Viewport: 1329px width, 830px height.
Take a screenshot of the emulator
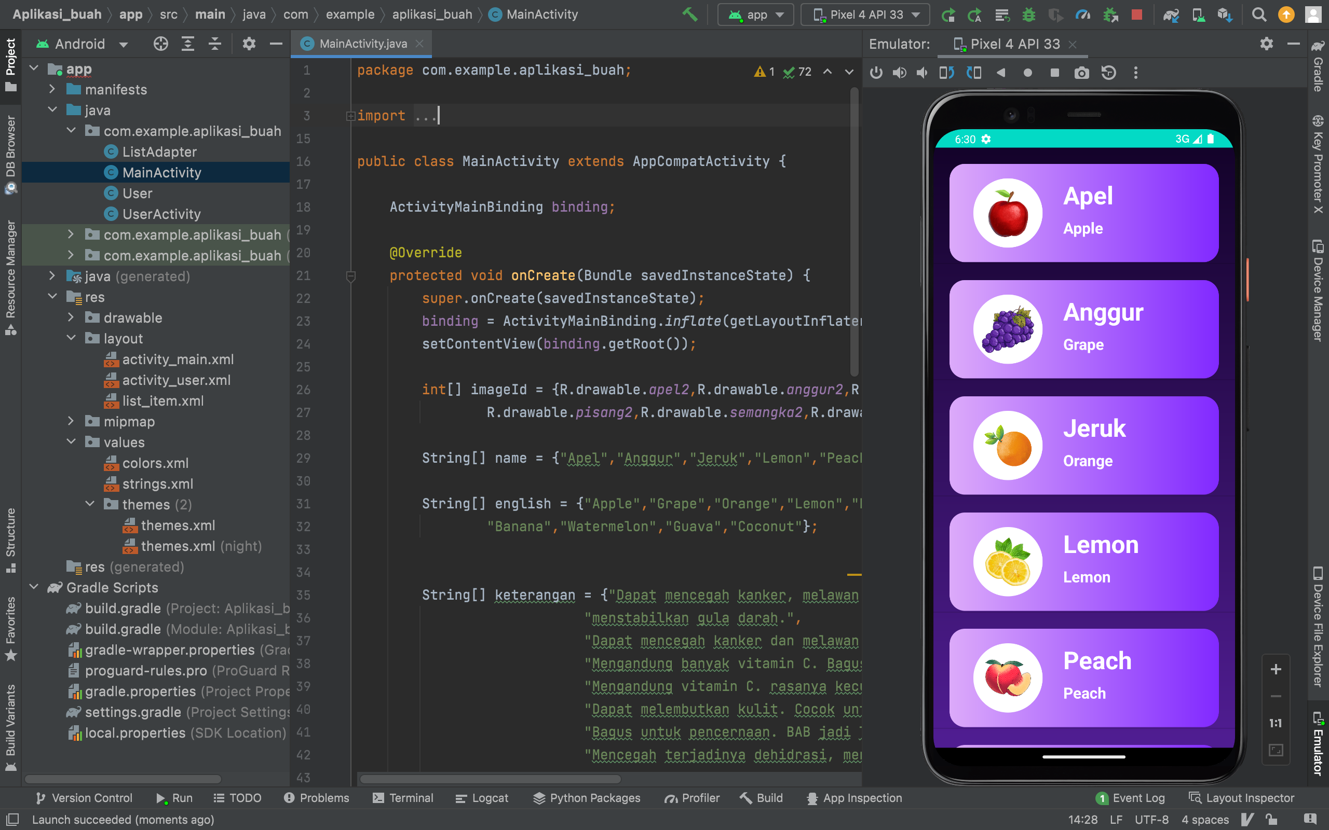click(x=1081, y=72)
